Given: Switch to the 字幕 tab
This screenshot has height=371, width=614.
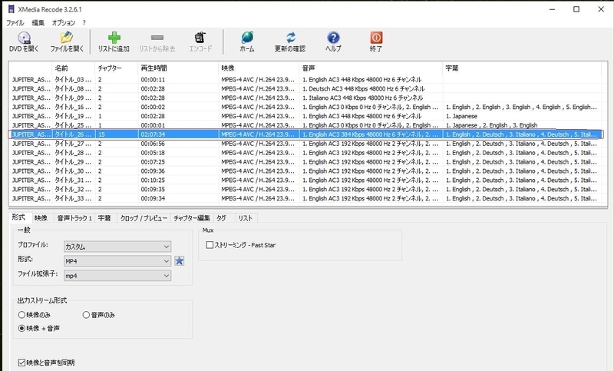Looking at the screenshot, I should pos(104,218).
